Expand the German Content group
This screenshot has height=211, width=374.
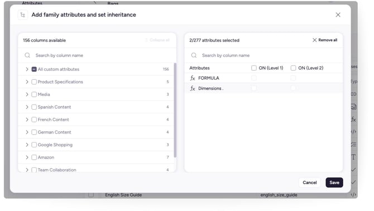coord(27,133)
